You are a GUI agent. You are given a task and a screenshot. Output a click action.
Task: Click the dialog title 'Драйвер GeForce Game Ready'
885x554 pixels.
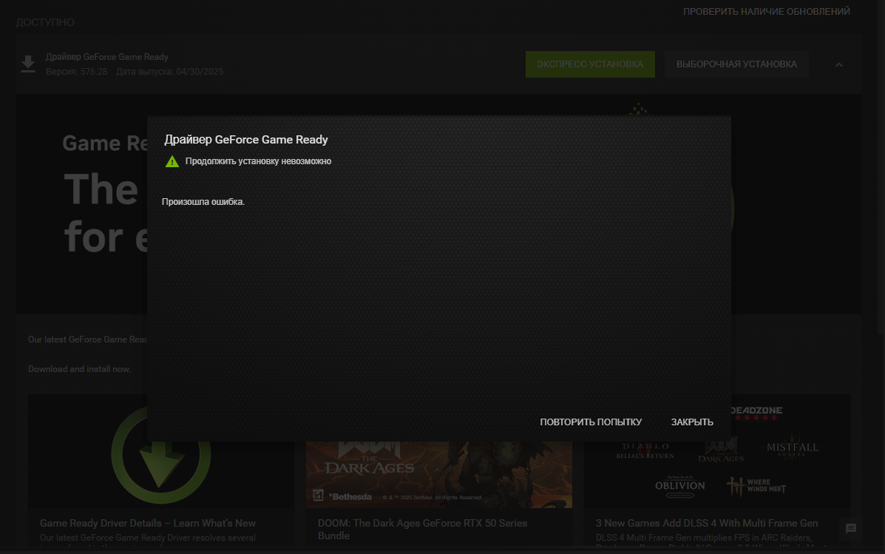(x=246, y=140)
